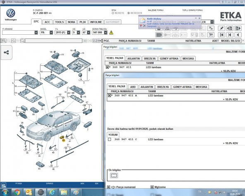Click the MODEL BILGISI column header
Viewport: 245px width, 196px height.
[x=231, y=41]
